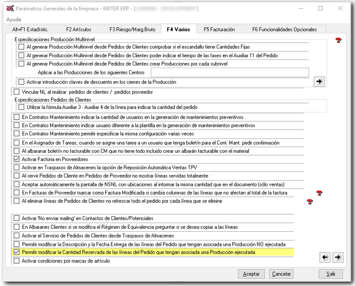Viewport: 355px width, 286px height.
Task: Check marcar como Factura Modificada option
Action: [17, 193]
